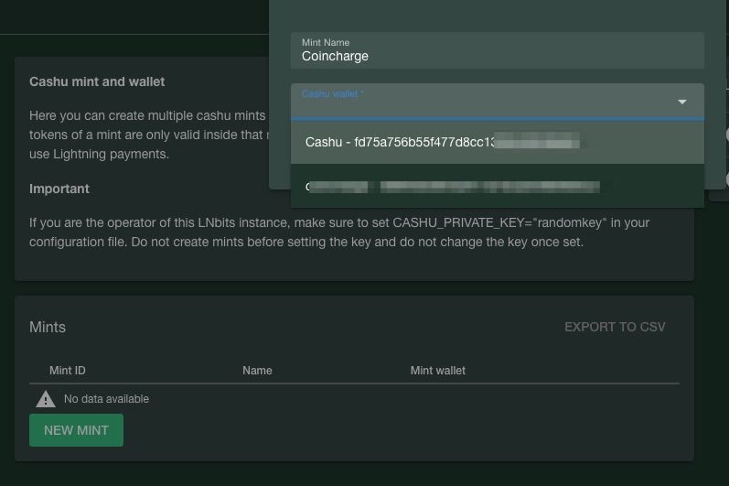This screenshot has height=486, width=729.
Task: Click the Mint Name input field
Action: point(497,50)
